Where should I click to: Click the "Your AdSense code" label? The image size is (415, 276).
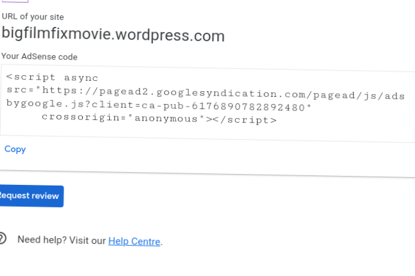coord(39,56)
